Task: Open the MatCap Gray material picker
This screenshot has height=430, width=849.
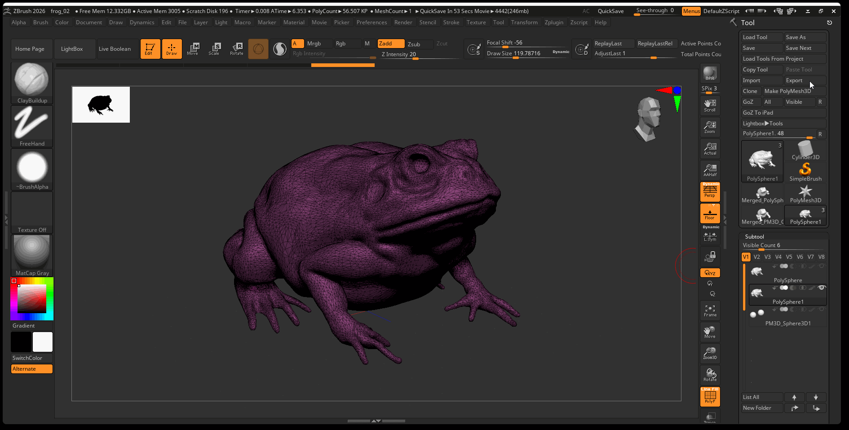Action: point(32,255)
